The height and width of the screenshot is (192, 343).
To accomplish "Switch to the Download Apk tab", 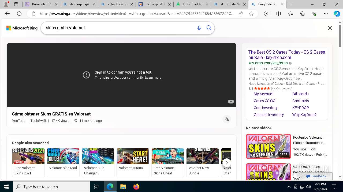I will [x=192, y=4].
